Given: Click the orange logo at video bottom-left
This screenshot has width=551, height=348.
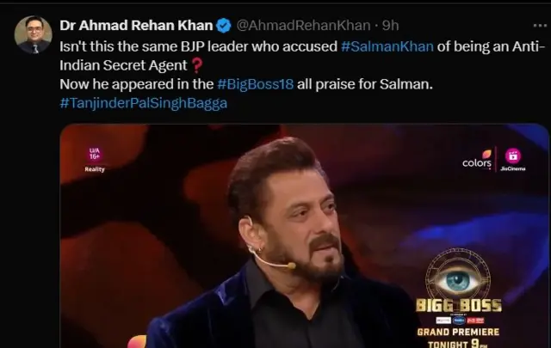Looking at the screenshot, I should pyautogui.click(x=137, y=342).
